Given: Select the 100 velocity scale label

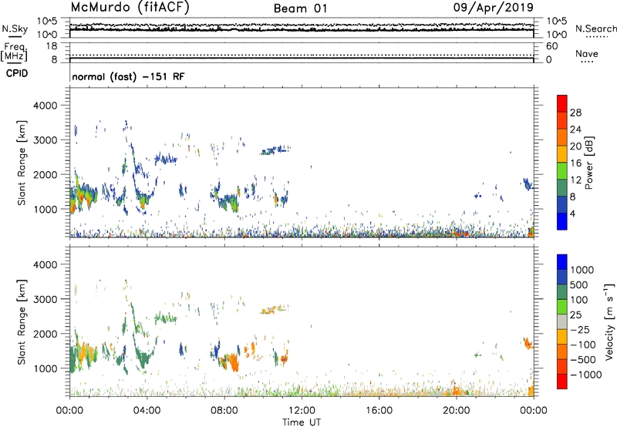Looking at the screenshot, I should tap(579, 300).
